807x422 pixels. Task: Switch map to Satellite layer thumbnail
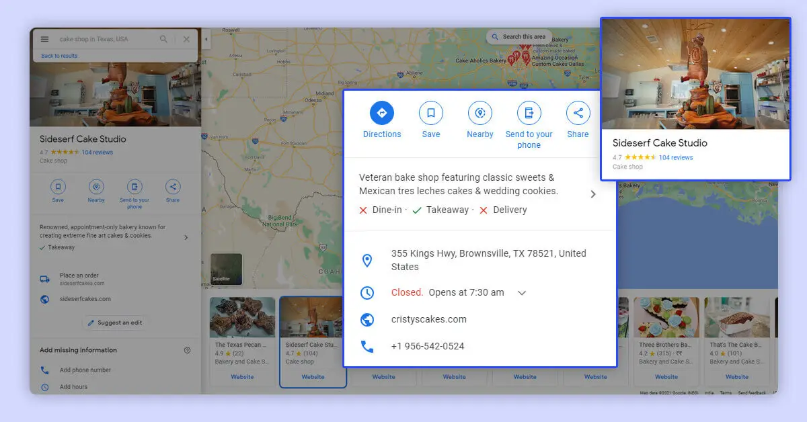[226, 269]
